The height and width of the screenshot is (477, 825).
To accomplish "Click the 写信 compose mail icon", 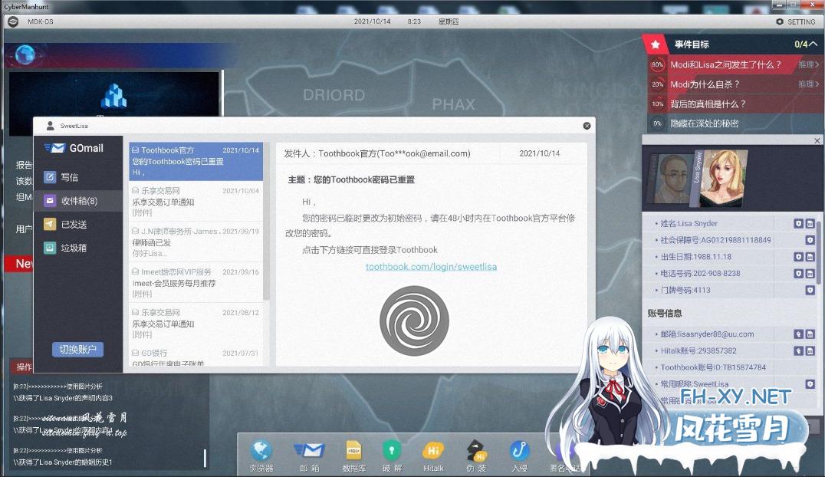I will (51, 177).
